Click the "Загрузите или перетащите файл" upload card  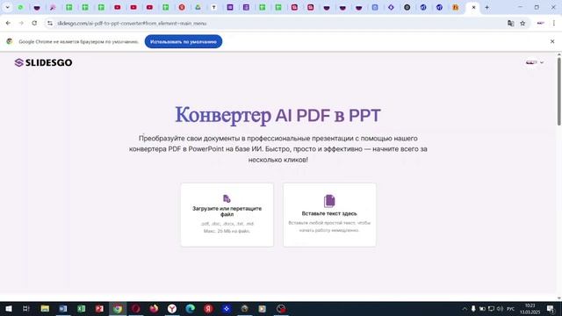227,214
